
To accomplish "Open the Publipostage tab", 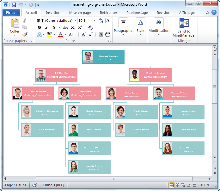I will [137, 13].
